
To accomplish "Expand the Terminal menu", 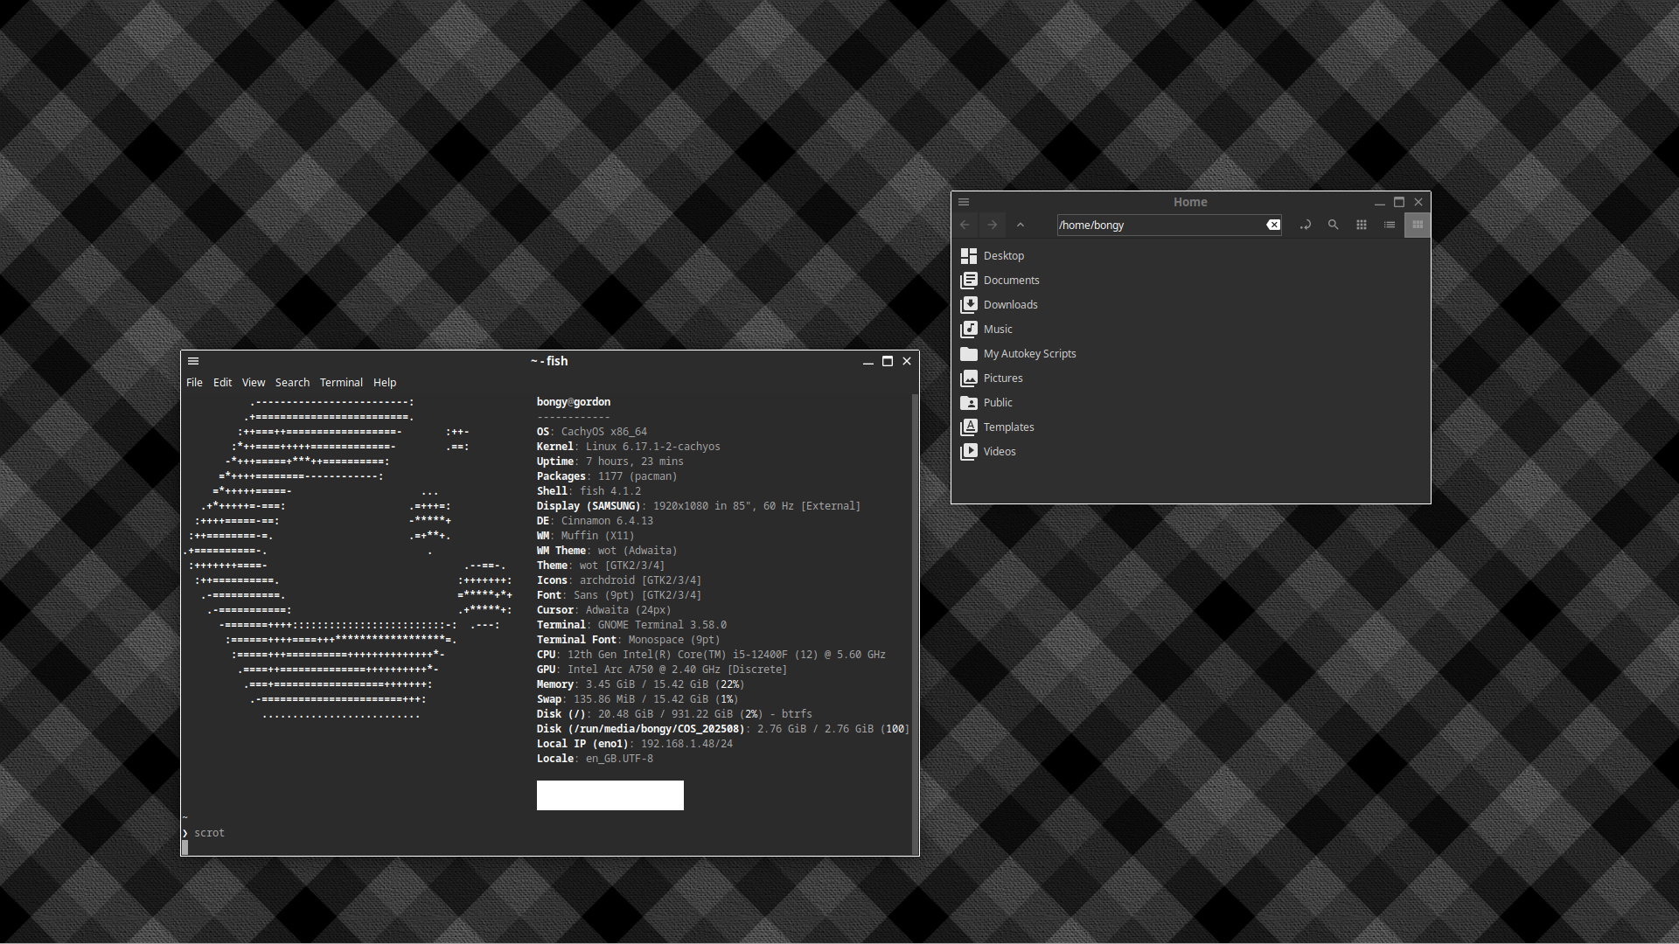I will pos(341,383).
